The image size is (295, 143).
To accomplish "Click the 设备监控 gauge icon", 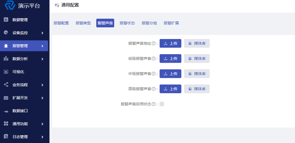I will pos(6,32).
